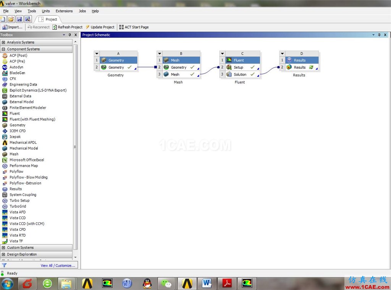391x290 pixels.
Task: Select Solution cell in Fluent system
Action: 243,75
